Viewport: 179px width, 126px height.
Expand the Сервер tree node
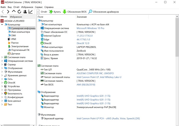(2, 65)
